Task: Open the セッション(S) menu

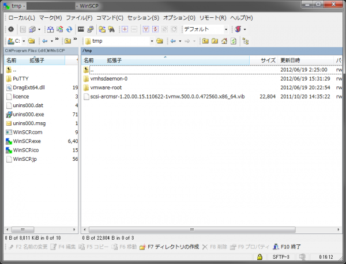Action: pos(143,18)
